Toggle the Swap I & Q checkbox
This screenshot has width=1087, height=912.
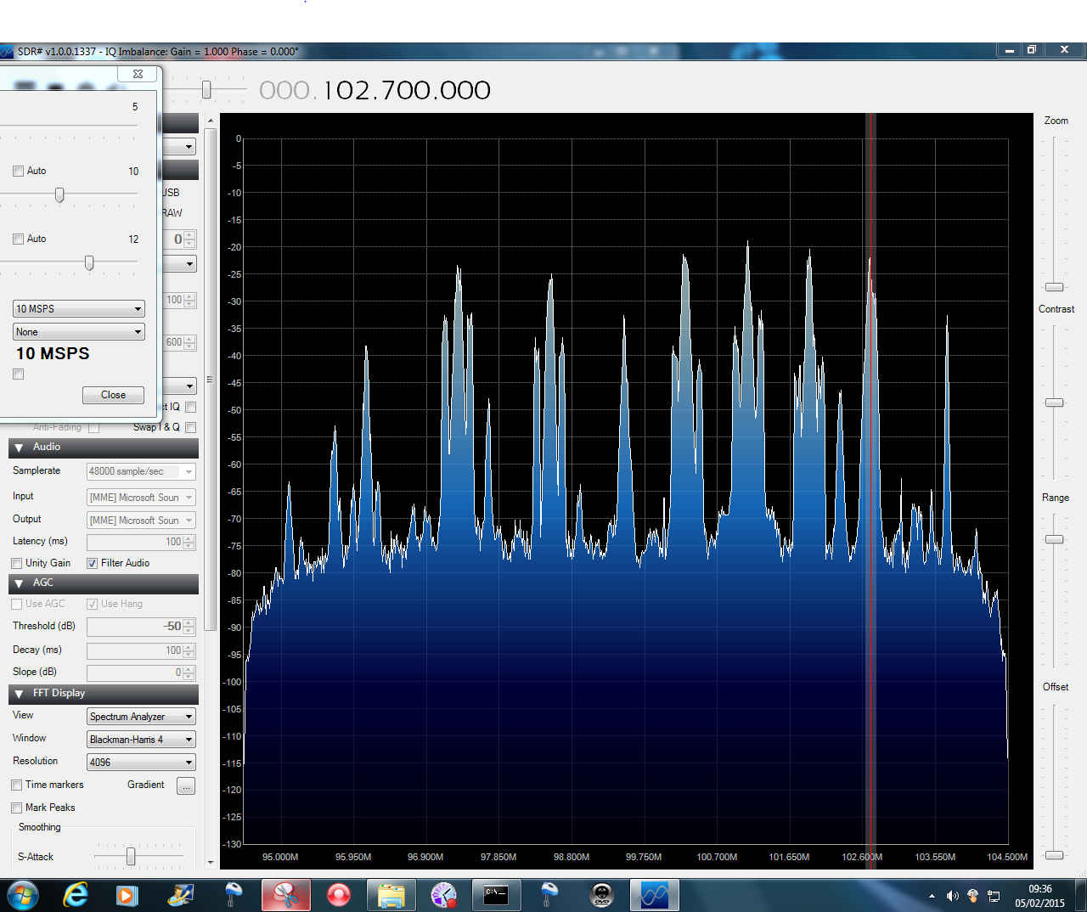(191, 427)
